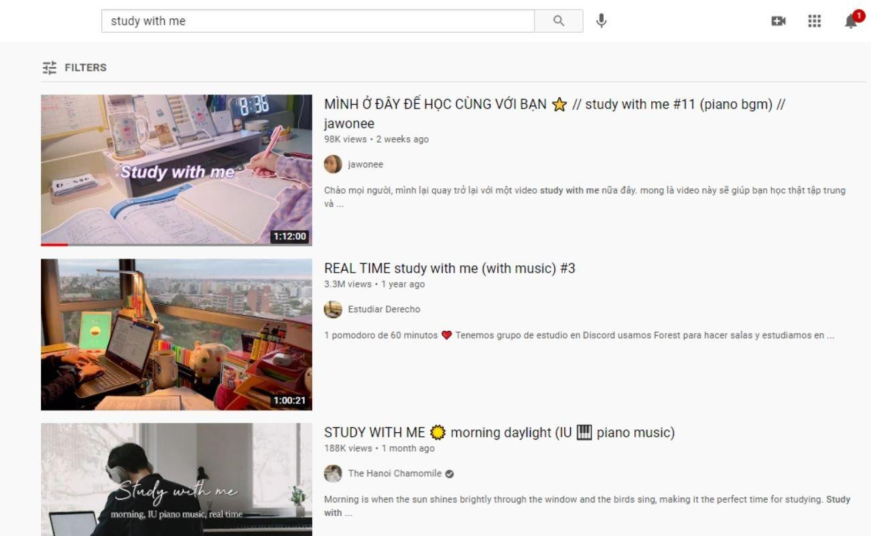Viewport: 871px width, 536px height.
Task: Click the Estudiar Derecho video thumbnail
Action: tap(176, 334)
